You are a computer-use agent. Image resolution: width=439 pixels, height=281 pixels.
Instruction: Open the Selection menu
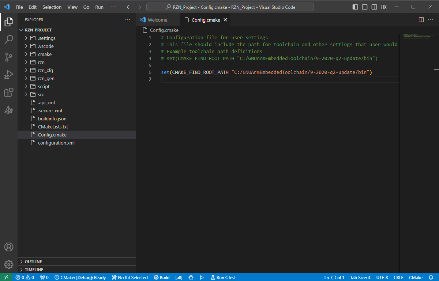(52, 7)
